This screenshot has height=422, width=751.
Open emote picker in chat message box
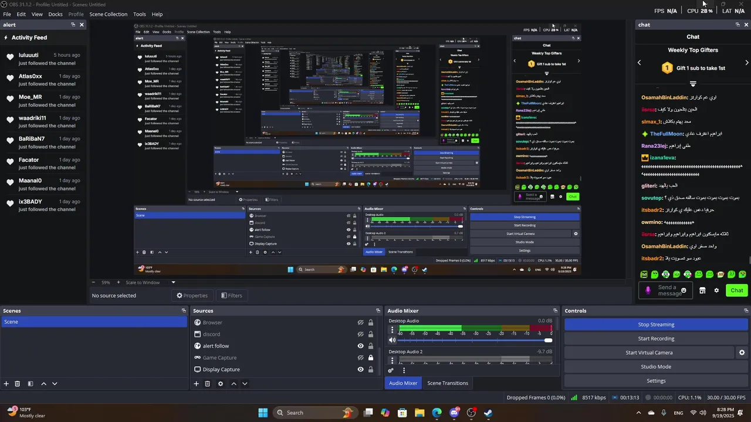[684, 291]
